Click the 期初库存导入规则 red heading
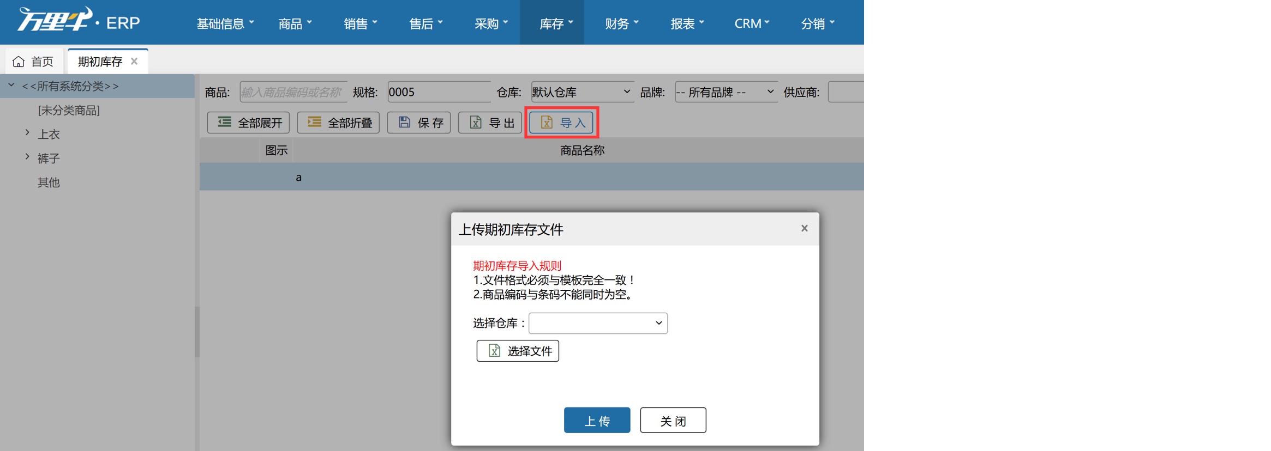Image resolution: width=1271 pixels, height=451 pixels. pos(517,266)
